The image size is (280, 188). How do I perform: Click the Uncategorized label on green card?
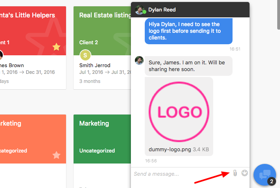97,151
